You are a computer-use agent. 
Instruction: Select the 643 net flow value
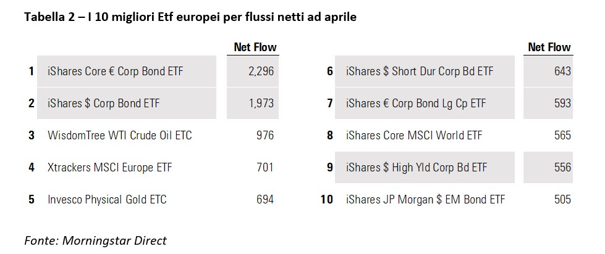(562, 72)
